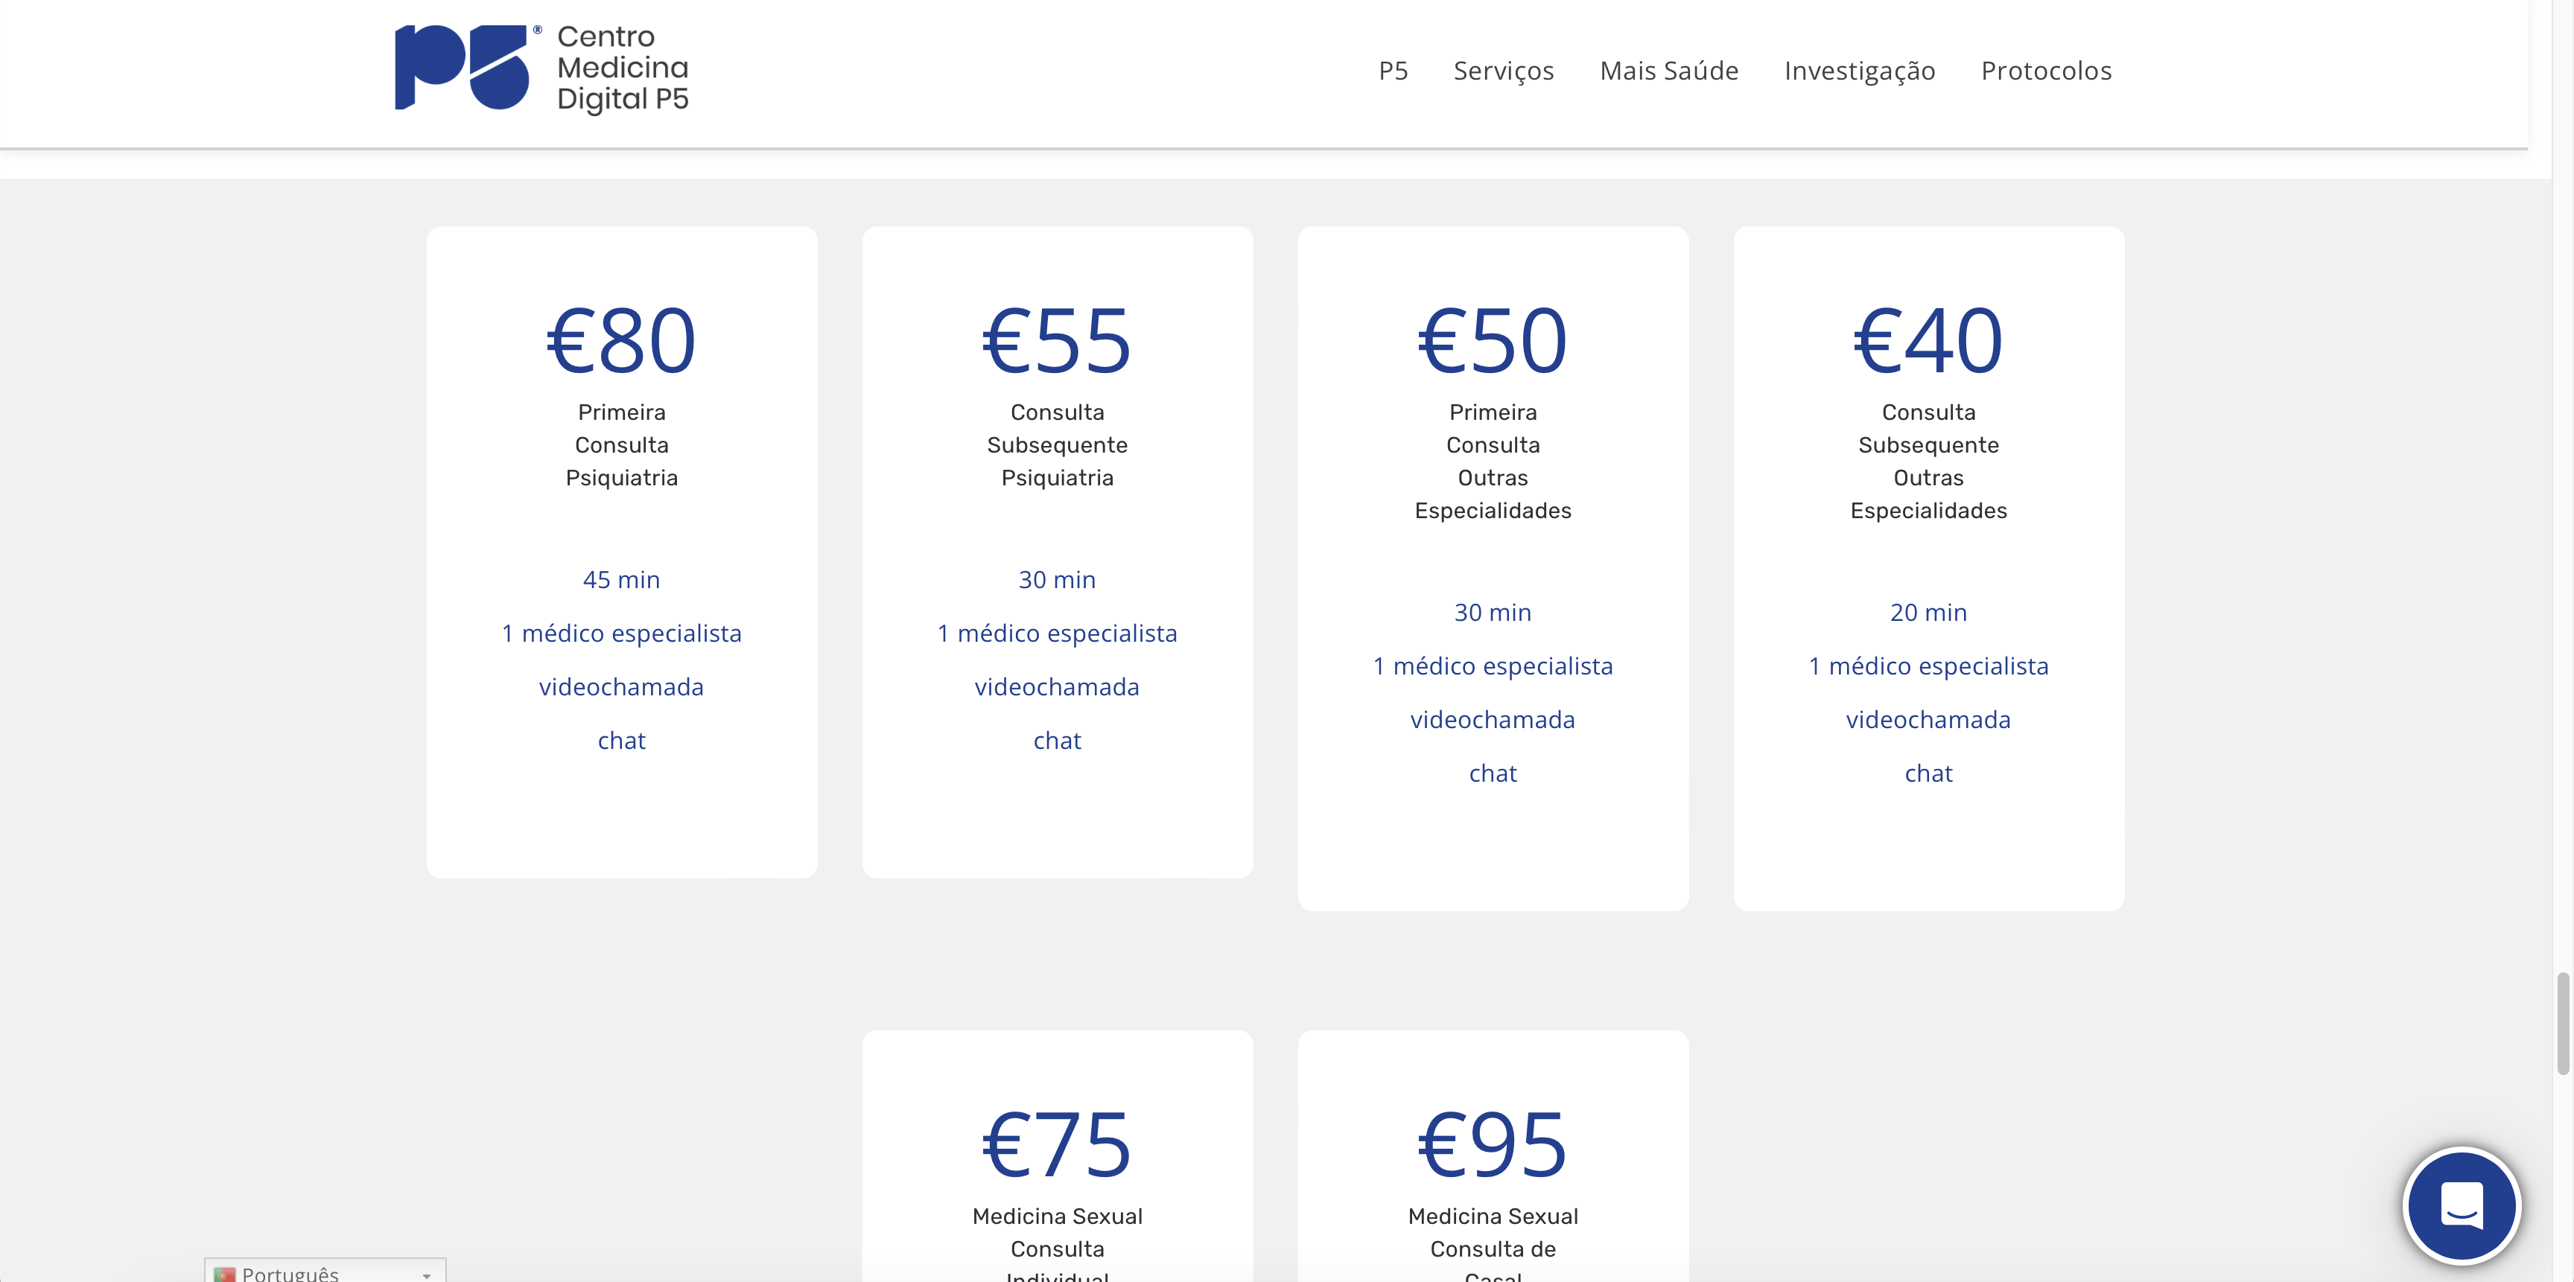Viewport: 2574px width, 1282px height.
Task: Click the €50 Primeira Consulta Outras Especialidades card
Action: coord(1493,567)
